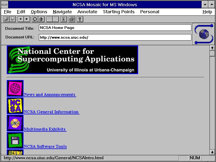Go to the home page via house icon

click(41, 19)
